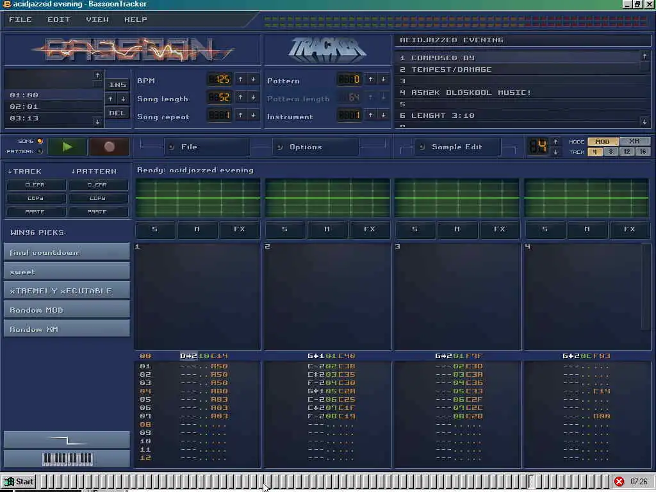This screenshot has height=492, width=656.
Task: Copy the current pattern
Action: pyautogui.click(x=98, y=199)
